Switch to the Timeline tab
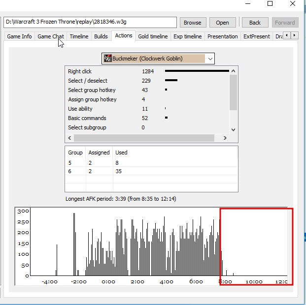The width and height of the screenshot is (306, 305). coord(79,36)
